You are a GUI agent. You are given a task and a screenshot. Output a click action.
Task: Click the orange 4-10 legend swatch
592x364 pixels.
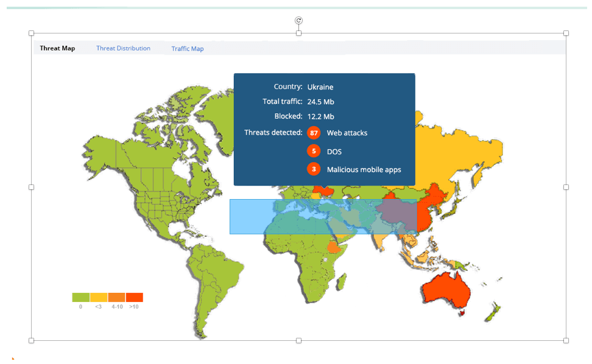pos(116,297)
